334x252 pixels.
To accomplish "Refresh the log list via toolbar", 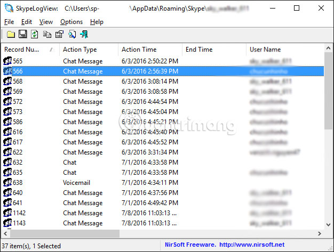I will pyautogui.click(x=35, y=34).
